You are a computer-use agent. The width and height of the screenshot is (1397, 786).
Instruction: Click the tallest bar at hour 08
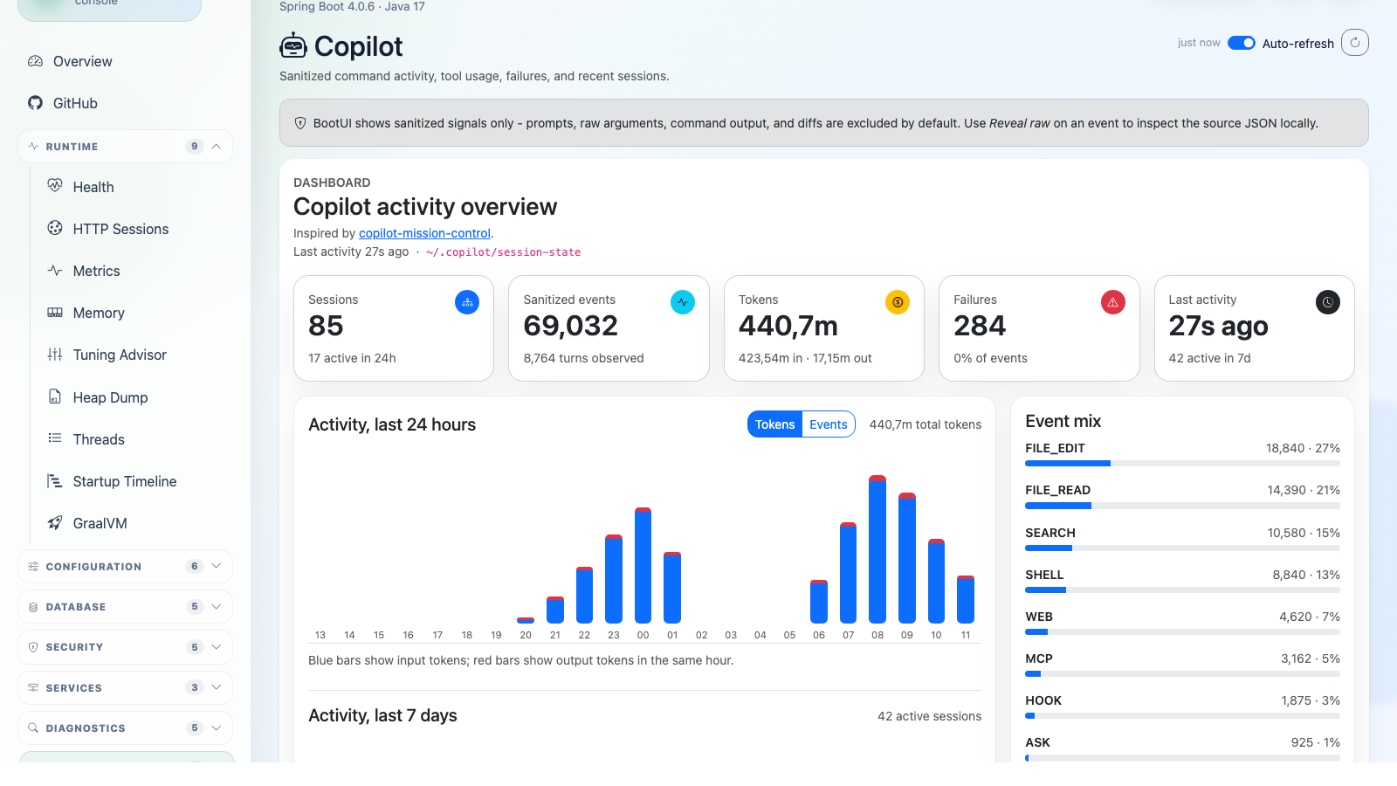pyautogui.click(x=877, y=549)
